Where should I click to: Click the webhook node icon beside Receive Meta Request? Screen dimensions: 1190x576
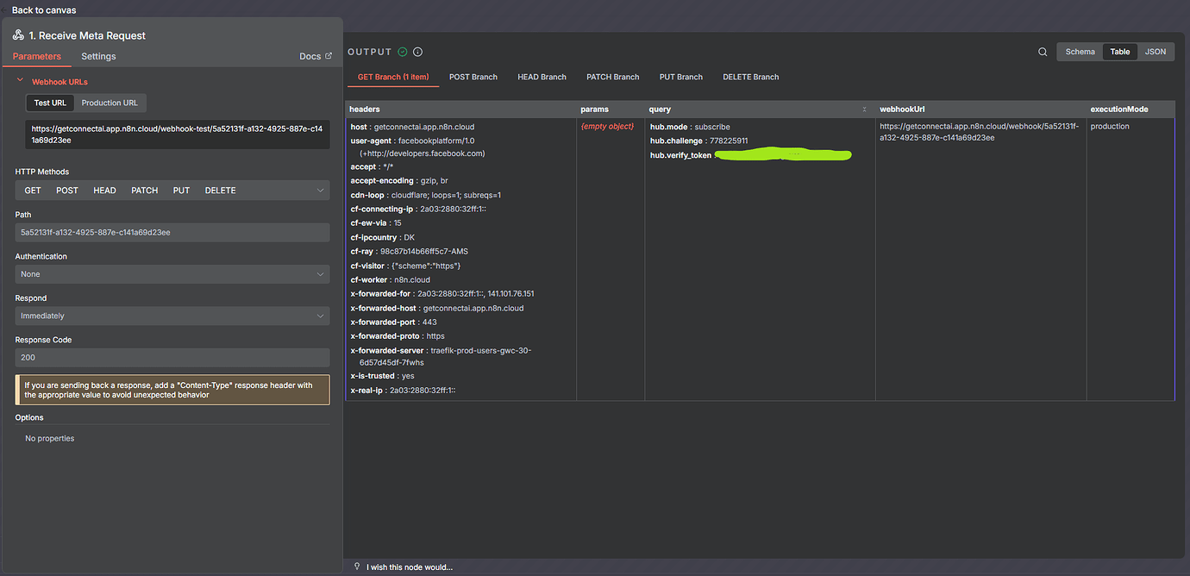pyautogui.click(x=19, y=35)
